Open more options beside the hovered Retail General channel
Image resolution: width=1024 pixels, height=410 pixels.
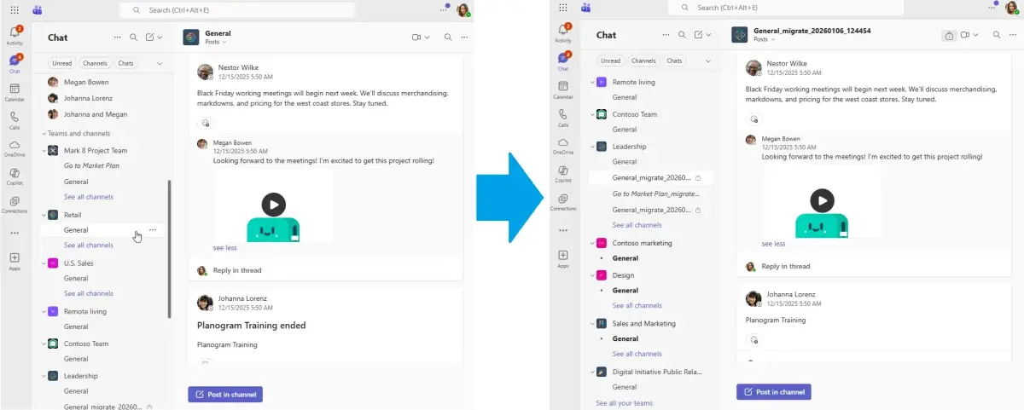[153, 229]
